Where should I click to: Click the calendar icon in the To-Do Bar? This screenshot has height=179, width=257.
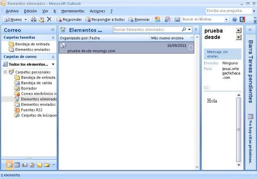251,116
